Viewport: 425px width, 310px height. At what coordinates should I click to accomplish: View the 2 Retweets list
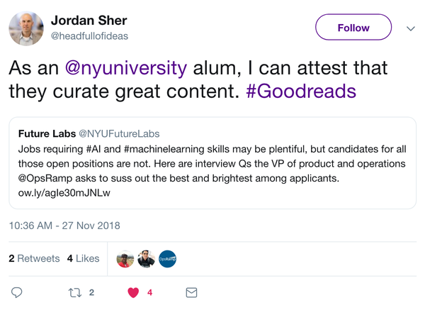click(x=34, y=259)
